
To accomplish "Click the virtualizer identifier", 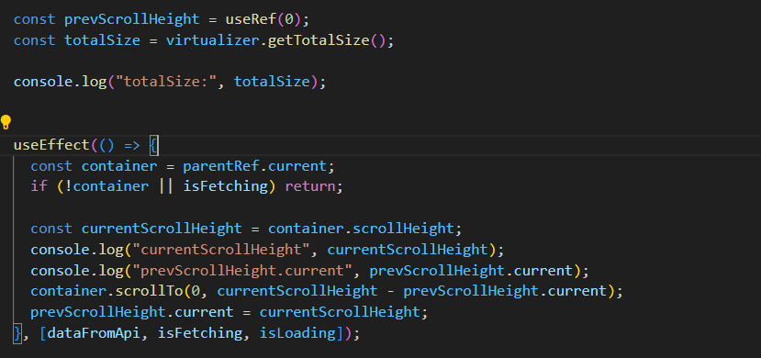I will tap(213, 40).
